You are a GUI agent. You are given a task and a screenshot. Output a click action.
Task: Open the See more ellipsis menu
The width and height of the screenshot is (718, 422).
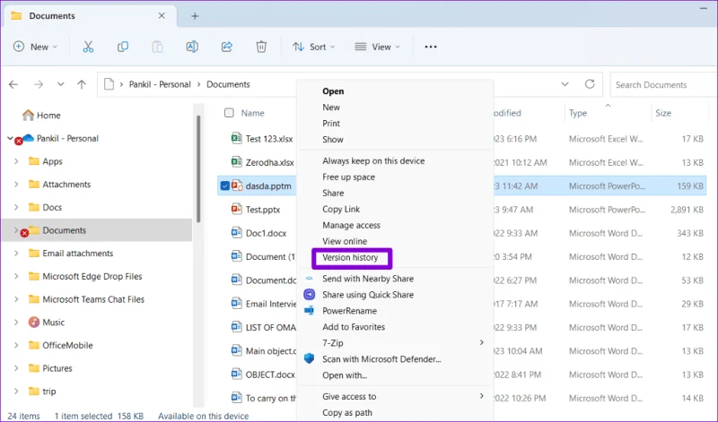[431, 47]
